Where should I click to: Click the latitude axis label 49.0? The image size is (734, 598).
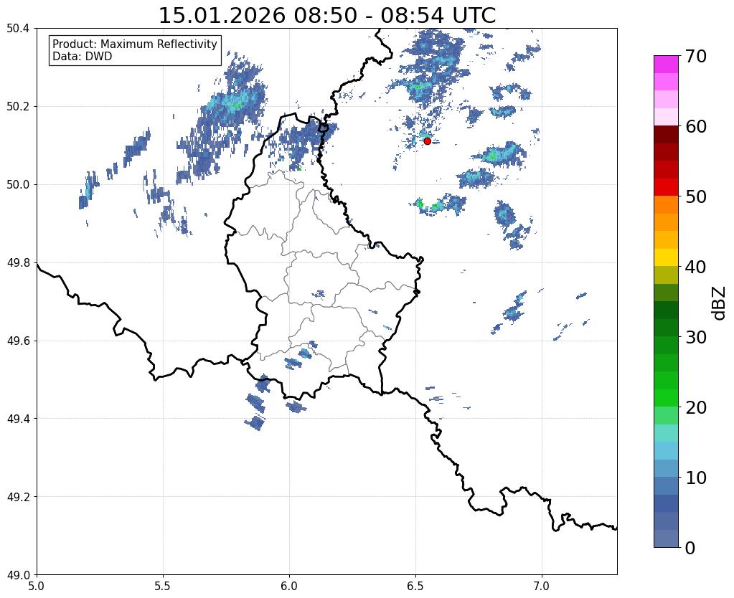point(18,575)
